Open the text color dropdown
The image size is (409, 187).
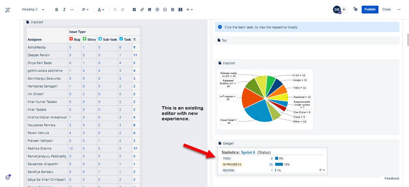tap(101, 9)
